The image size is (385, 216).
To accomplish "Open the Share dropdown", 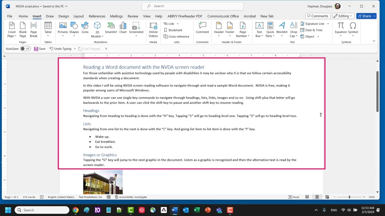I will pyautogui.click(x=374, y=16).
